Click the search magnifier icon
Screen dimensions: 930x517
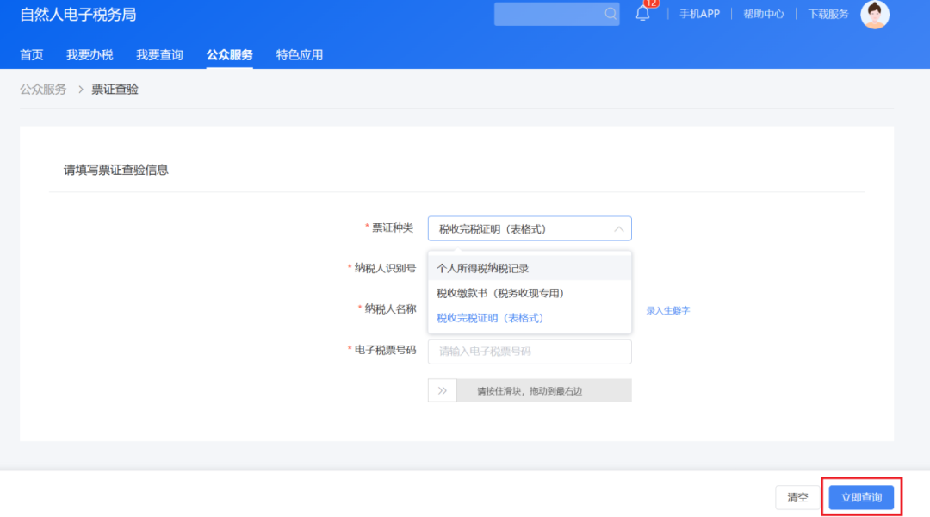click(610, 14)
